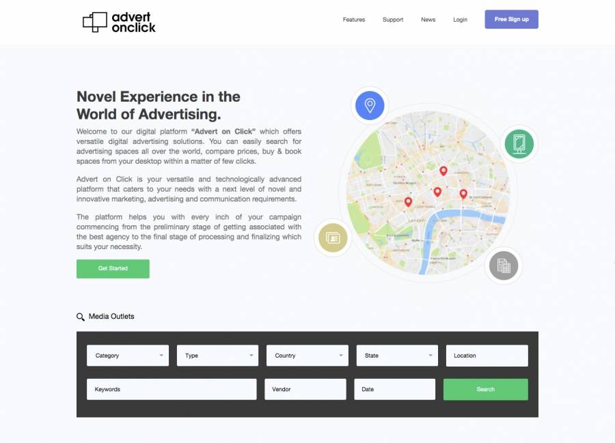Viewport: 615px width, 443px height.
Task: Open the State dropdown
Action: (397, 356)
